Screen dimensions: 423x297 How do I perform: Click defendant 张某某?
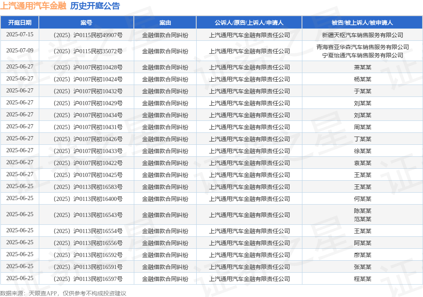click(363, 267)
